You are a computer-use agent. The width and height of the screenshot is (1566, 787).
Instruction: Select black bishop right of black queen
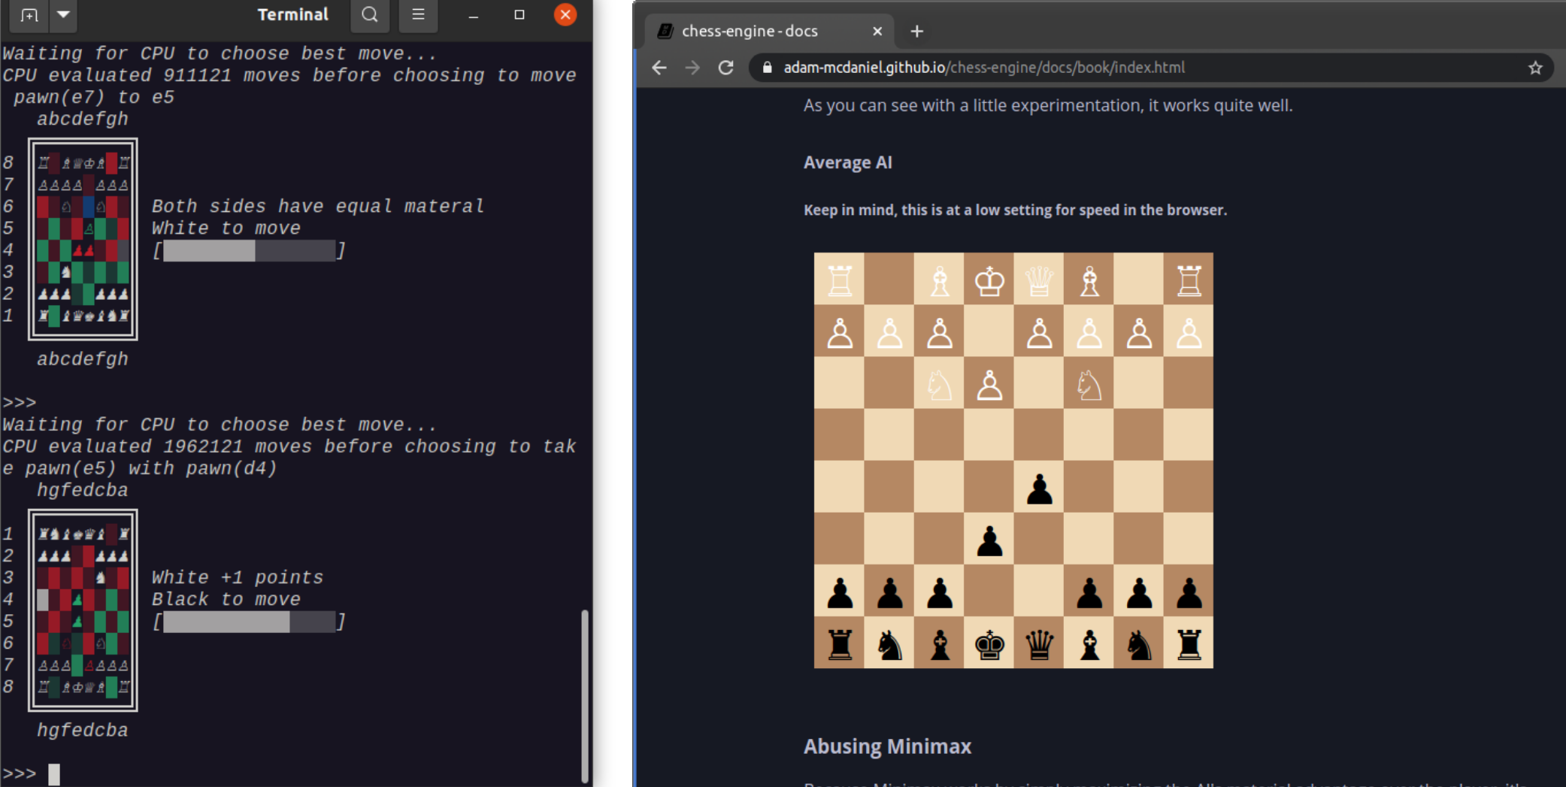(x=1089, y=644)
